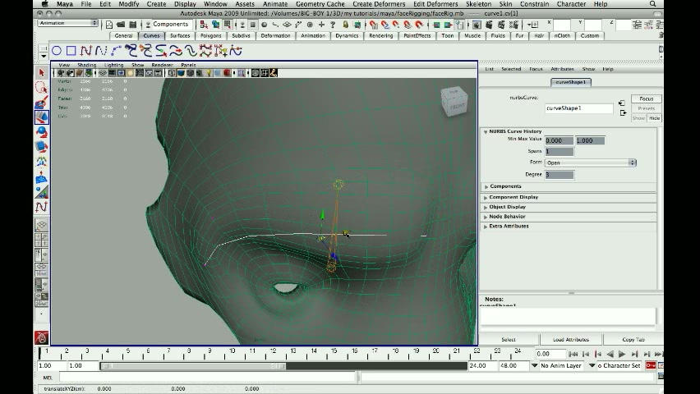
Task: Open the viewport Shading menu
Action: [86, 65]
